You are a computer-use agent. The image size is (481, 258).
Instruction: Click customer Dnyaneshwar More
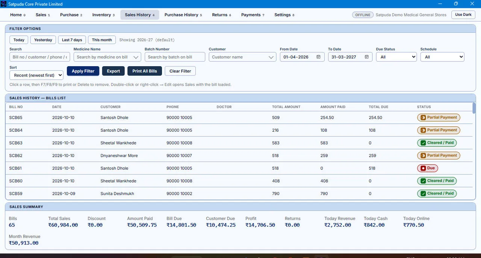pyautogui.click(x=119, y=156)
